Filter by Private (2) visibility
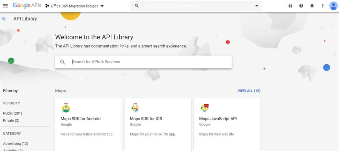 pos(11,121)
